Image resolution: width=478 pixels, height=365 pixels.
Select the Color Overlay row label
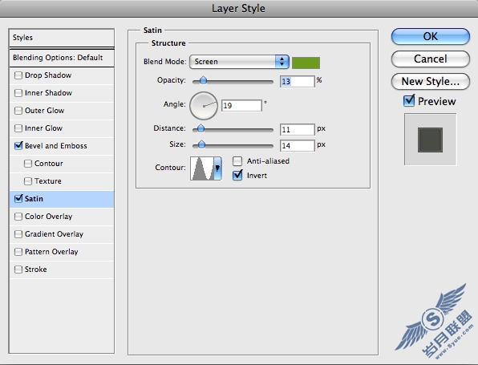point(48,217)
